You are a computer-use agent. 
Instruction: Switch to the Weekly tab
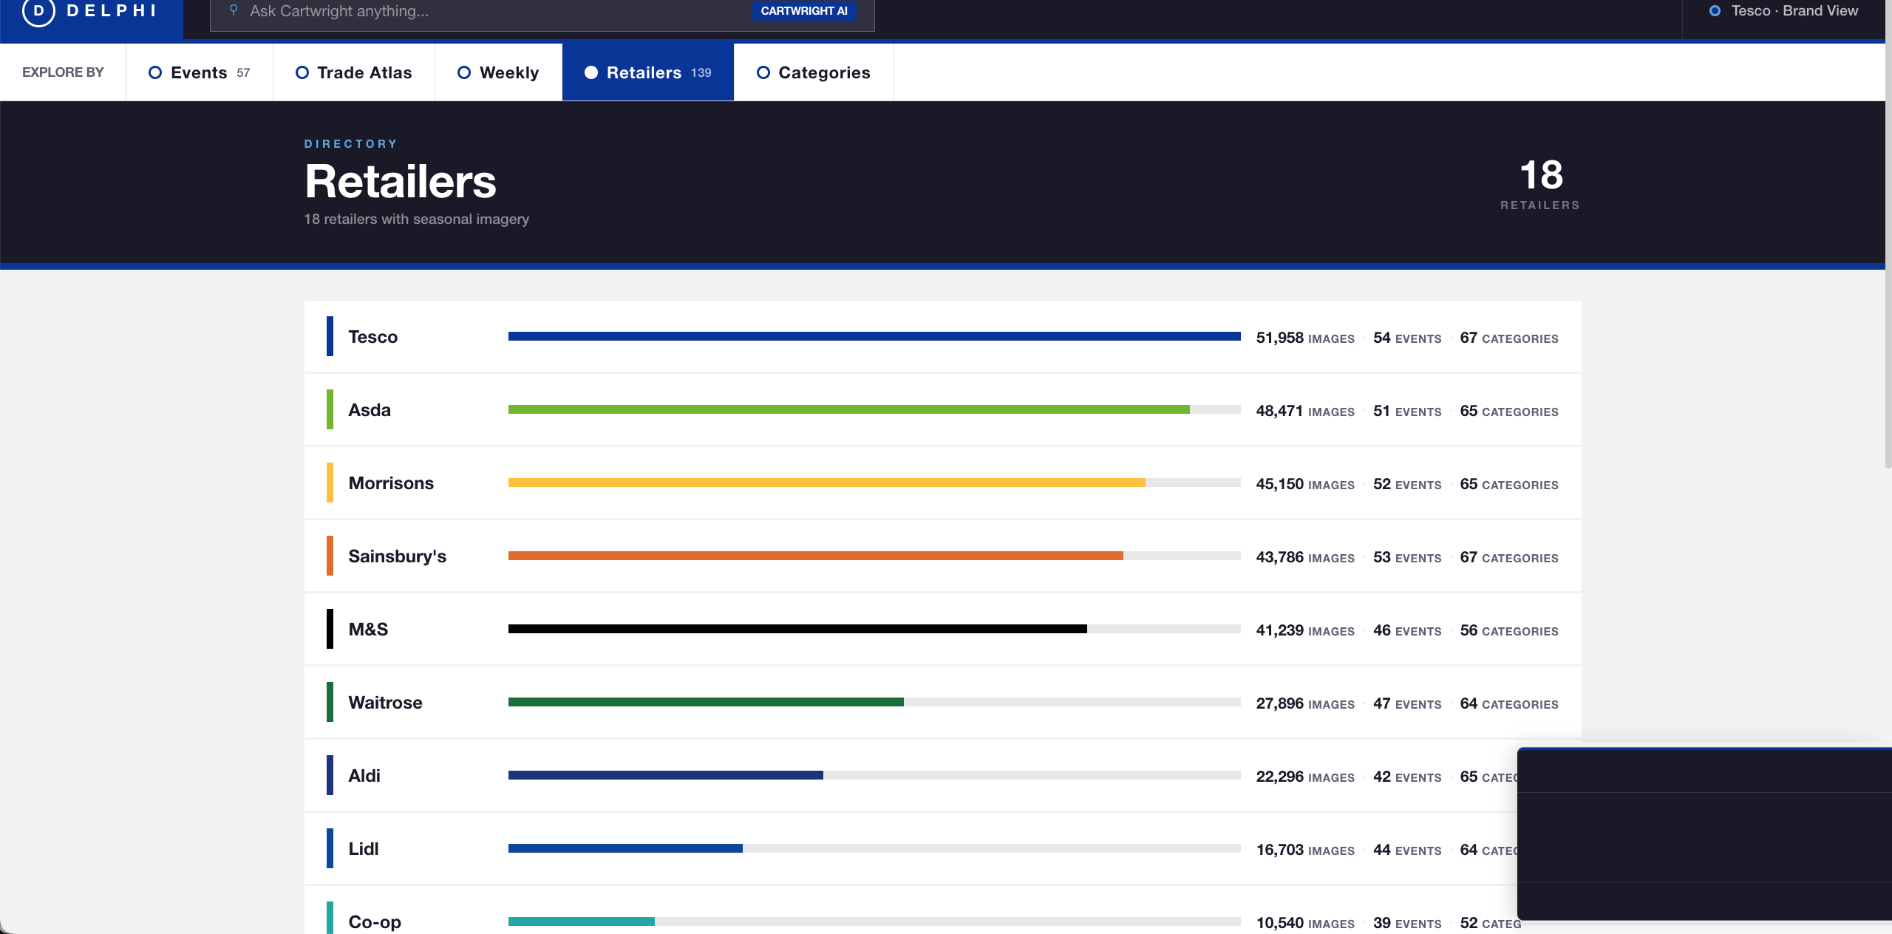click(x=499, y=72)
